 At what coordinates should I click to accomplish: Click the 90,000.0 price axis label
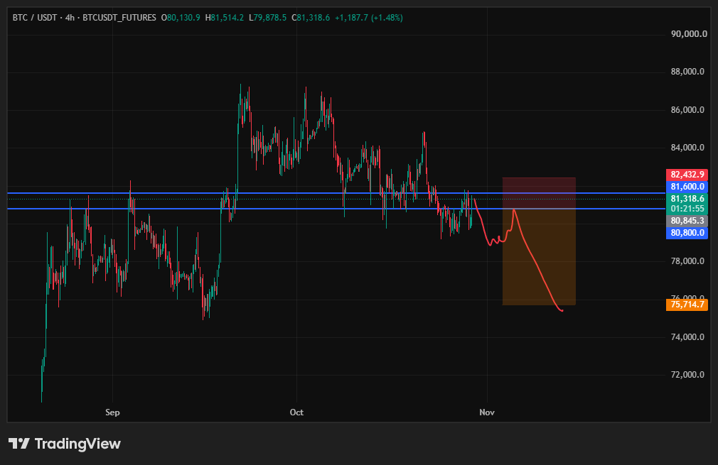pos(689,34)
